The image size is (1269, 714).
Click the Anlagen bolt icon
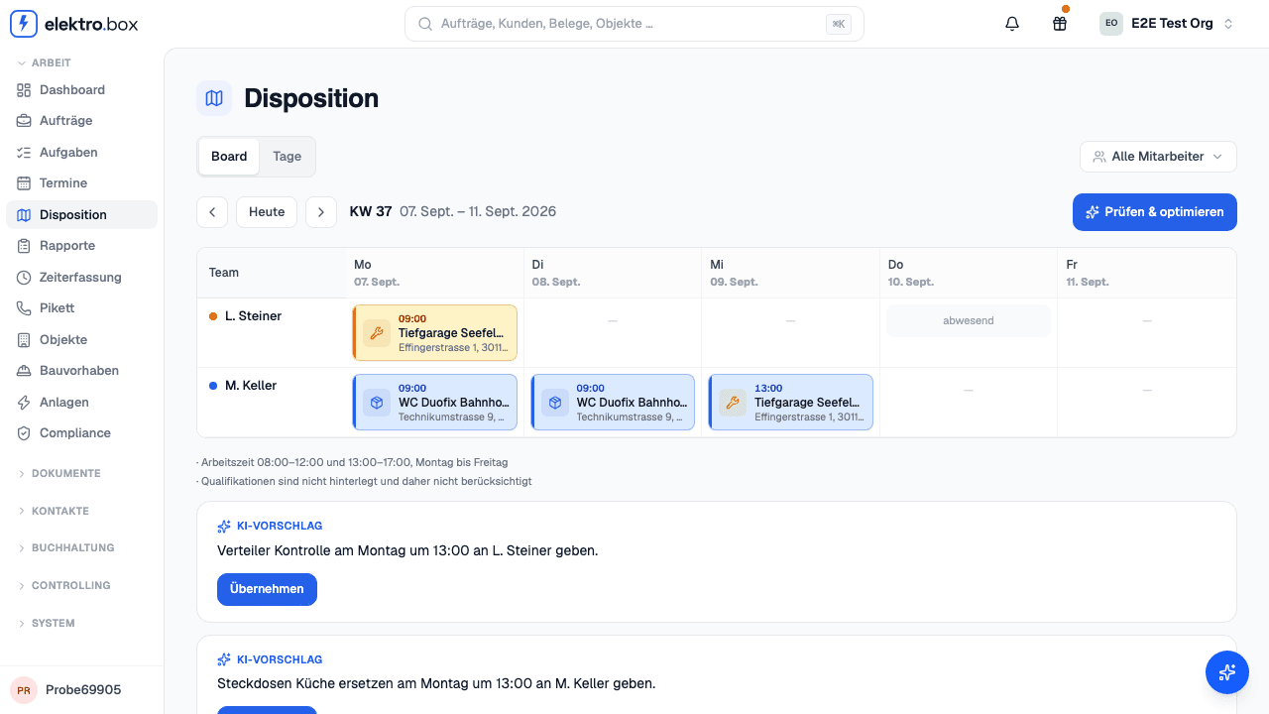(x=24, y=403)
